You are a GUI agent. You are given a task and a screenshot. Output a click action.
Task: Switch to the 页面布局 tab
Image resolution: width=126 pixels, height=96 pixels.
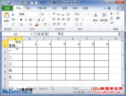(x=42, y=8)
